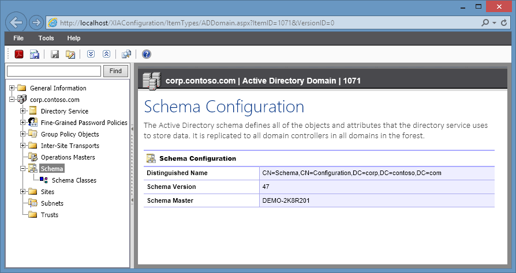Click the Schema Classes icon
The height and width of the screenshot is (273, 516).
coord(44,180)
